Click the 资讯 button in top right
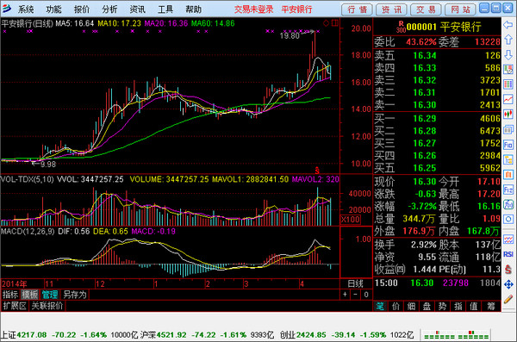Screen dimensions: 517x342 [x=391, y=9]
